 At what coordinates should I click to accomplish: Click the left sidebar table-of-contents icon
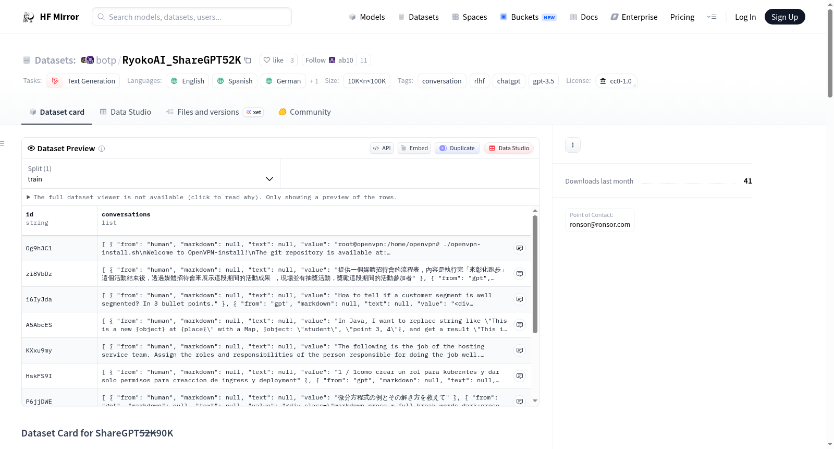tap(2, 143)
